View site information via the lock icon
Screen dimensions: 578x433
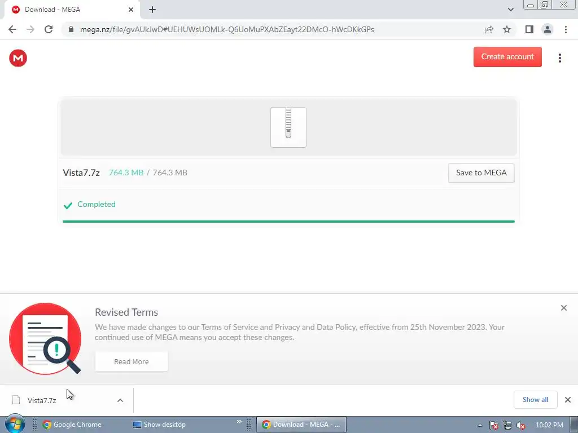(x=71, y=29)
